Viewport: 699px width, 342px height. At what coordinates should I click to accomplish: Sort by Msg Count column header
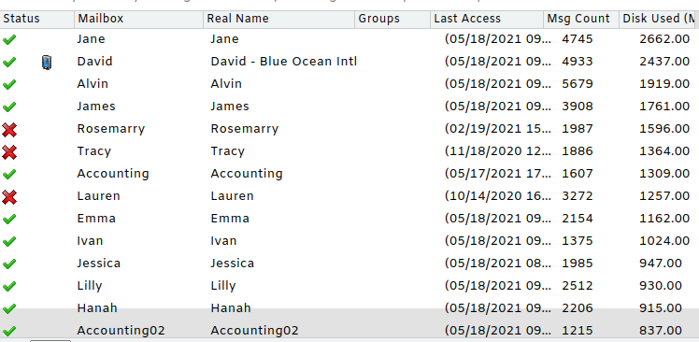581,19
